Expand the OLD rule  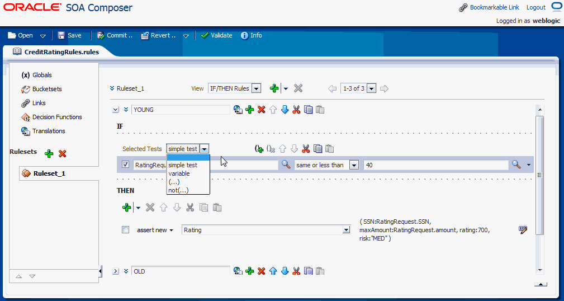coord(116,271)
